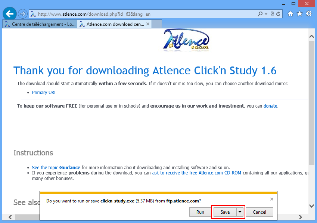
Task: Click the horizontal scrollbar right arrow
Action: [301, 217]
